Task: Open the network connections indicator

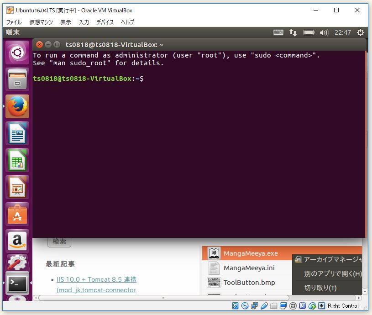Action: point(293,32)
